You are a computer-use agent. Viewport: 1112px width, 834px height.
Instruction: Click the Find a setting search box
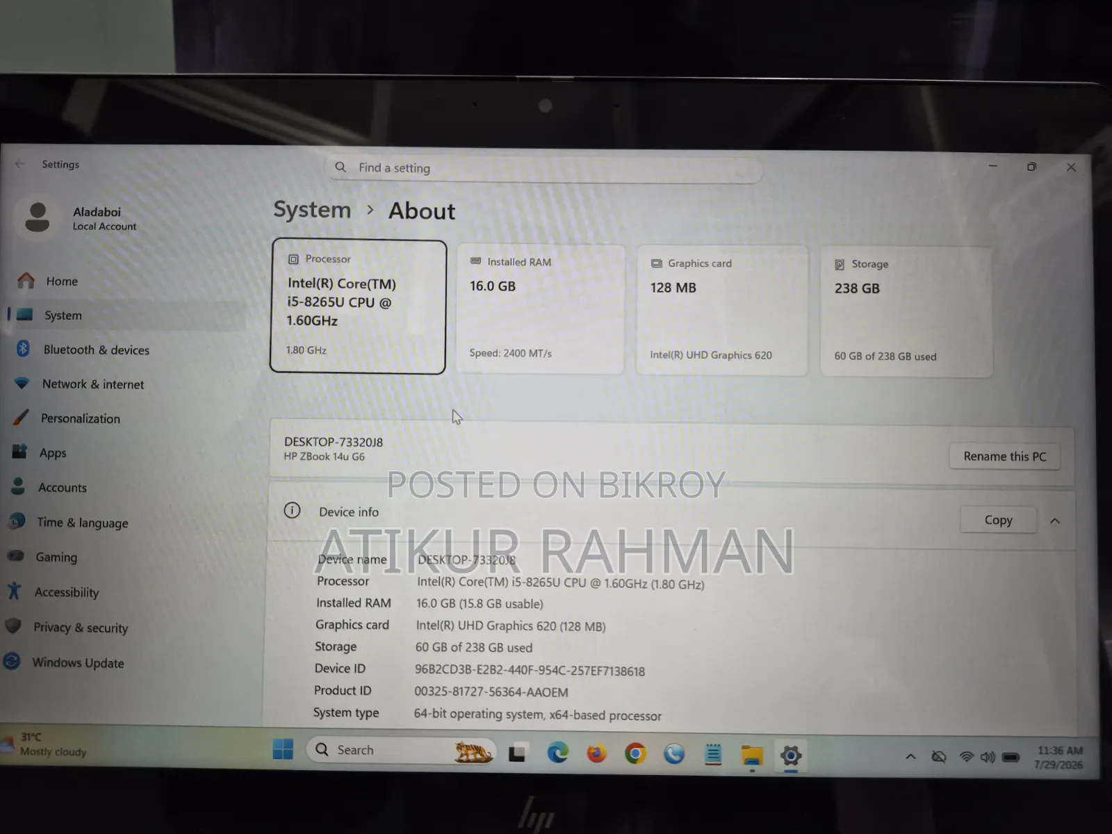pyautogui.click(x=543, y=168)
